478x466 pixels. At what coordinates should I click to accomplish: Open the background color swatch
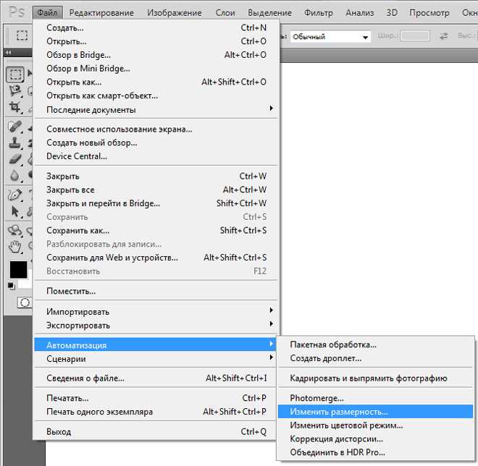click(26, 284)
